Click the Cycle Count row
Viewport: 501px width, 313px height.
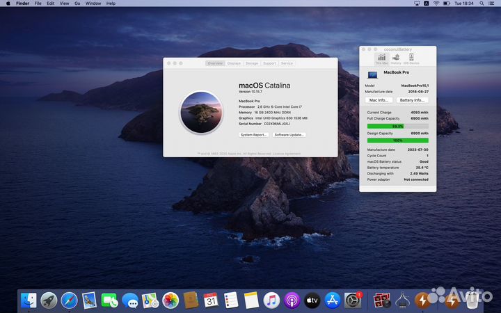click(398, 156)
